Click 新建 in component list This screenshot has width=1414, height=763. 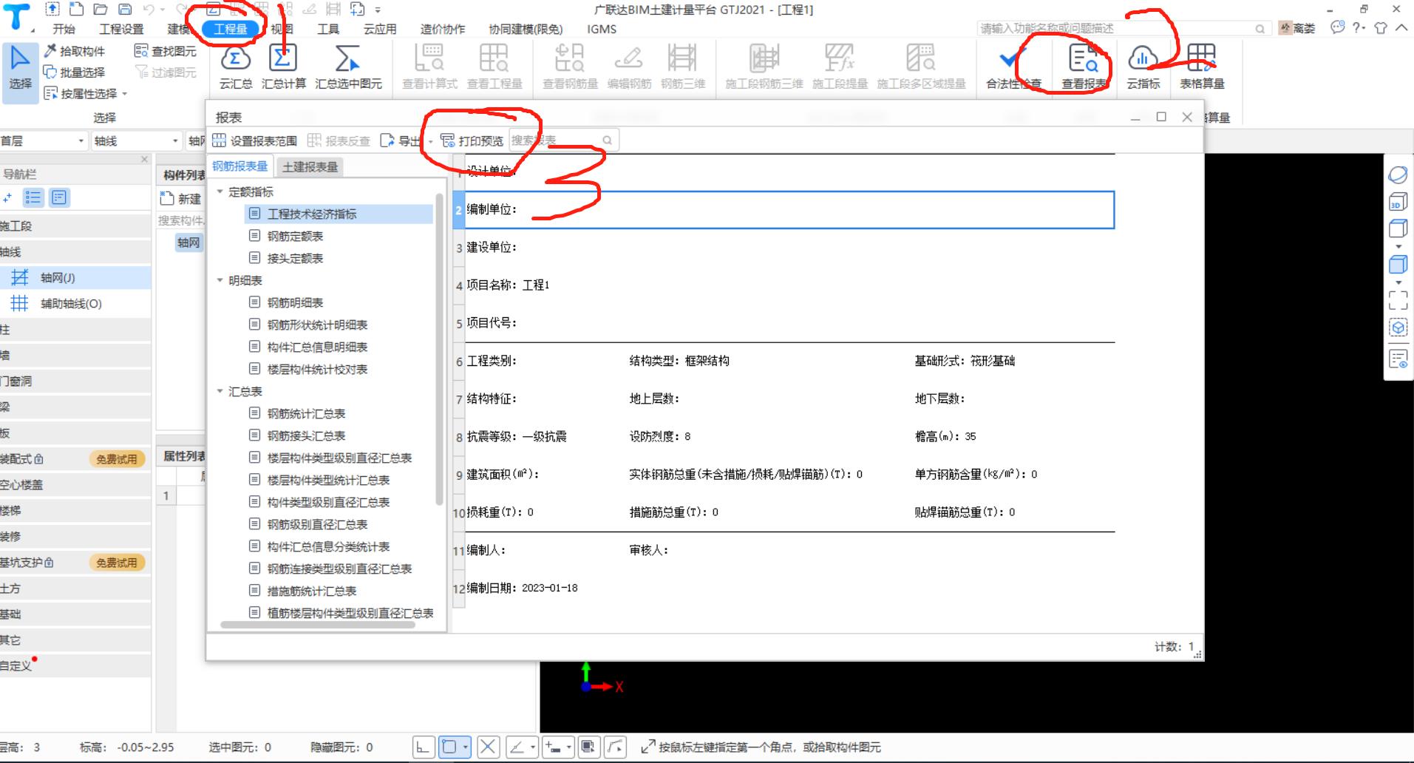pos(181,198)
